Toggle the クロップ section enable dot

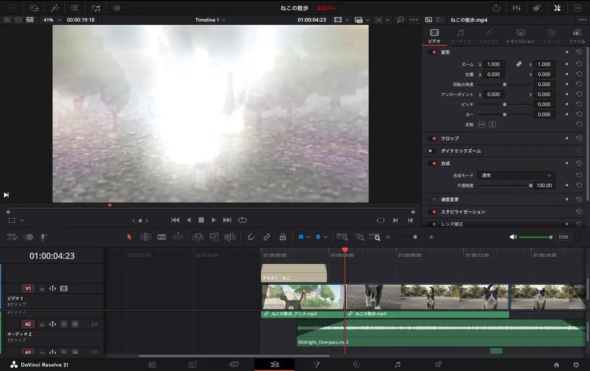[434, 139]
